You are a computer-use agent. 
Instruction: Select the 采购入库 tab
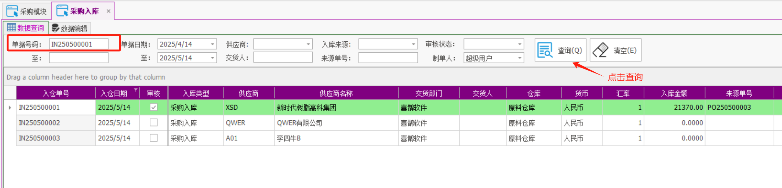(x=83, y=11)
